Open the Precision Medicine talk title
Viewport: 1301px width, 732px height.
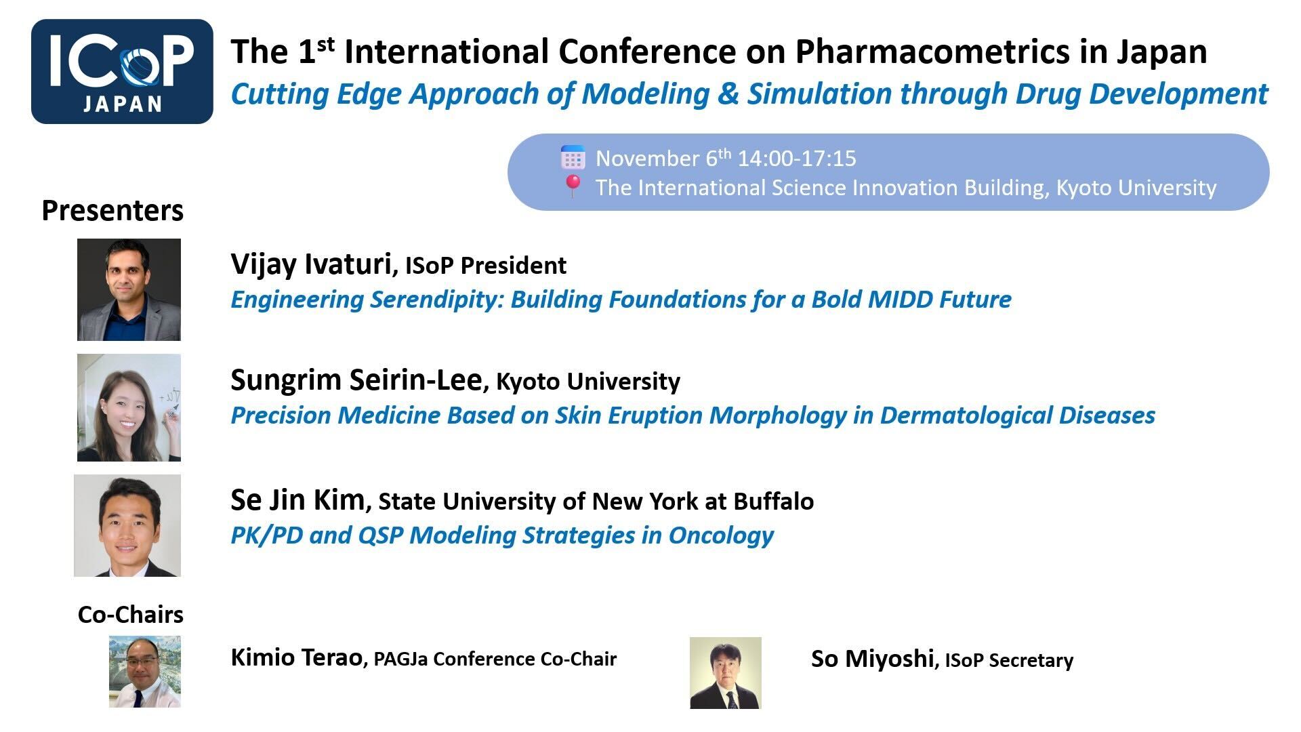[693, 415]
